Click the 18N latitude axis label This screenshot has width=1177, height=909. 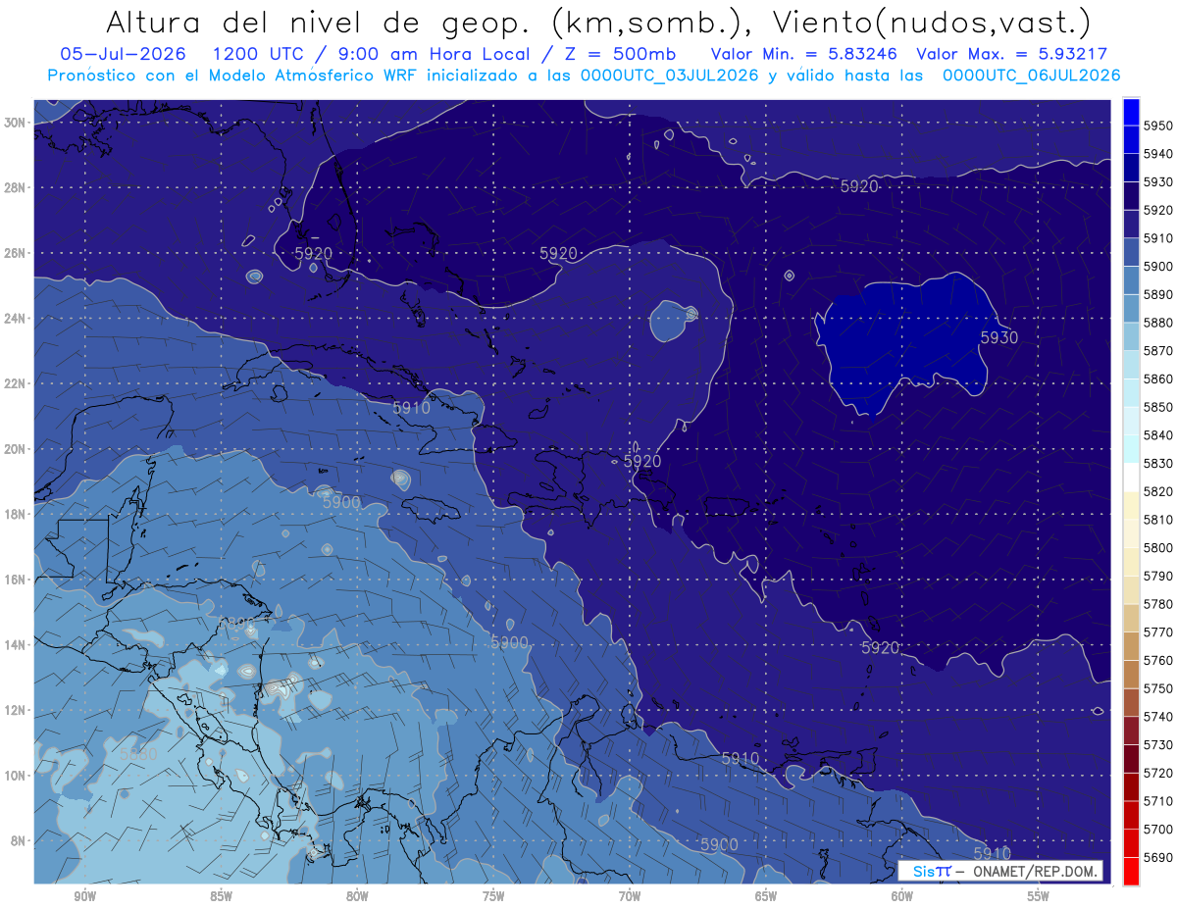click(x=15, y=514)
